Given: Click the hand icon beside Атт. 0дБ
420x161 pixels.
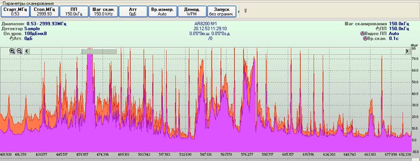Looking at the screenshot, I should pos(11,39).
